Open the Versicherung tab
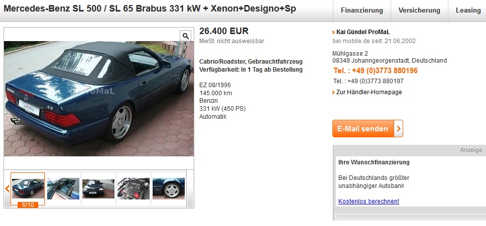The image size is (486, 226). pos(419,11)
